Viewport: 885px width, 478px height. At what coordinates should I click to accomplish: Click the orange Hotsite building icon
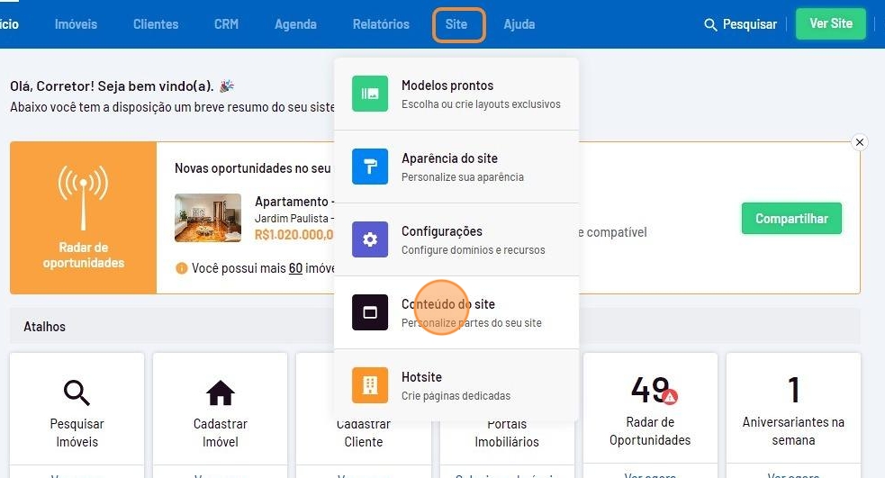(x=369, y=385)
